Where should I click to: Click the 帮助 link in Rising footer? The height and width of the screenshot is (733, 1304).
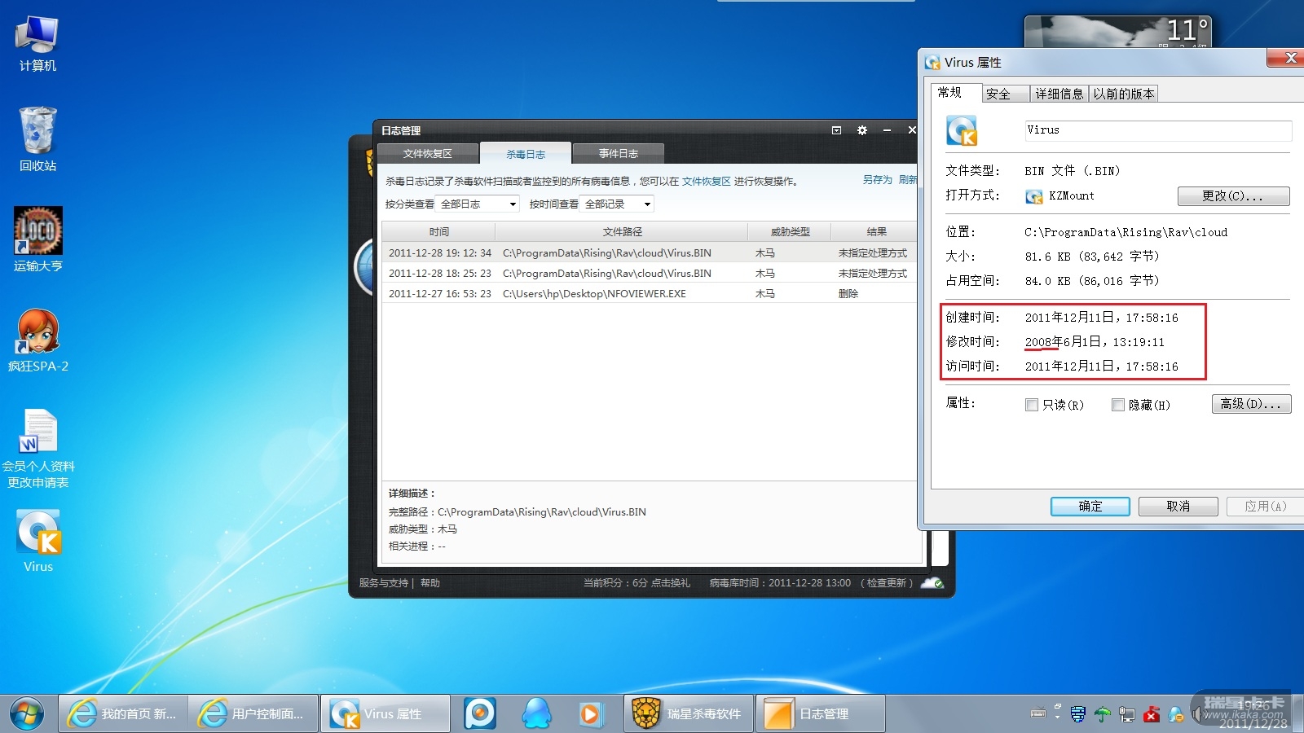[430, 583]
